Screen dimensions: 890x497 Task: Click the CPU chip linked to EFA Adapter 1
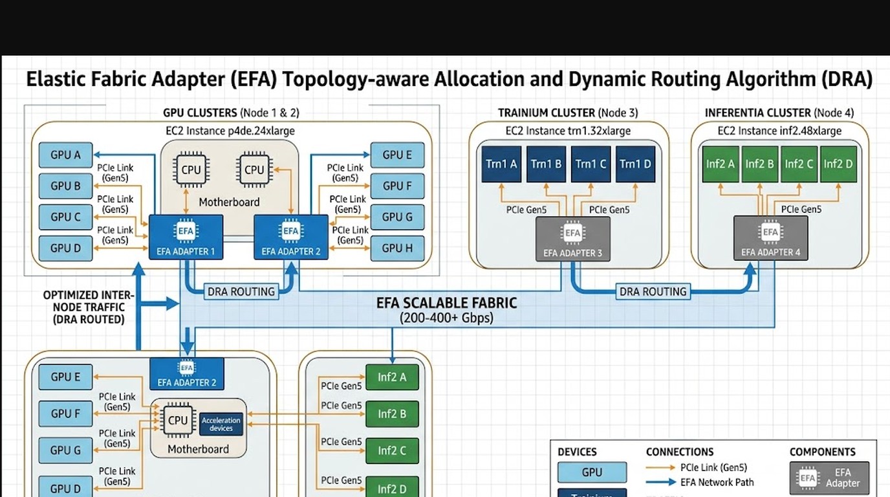[x=191, y=170]
